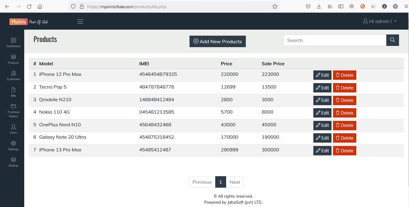The width and height of the screenshot is (409, 207).
Task: Delete the Tecno Pop 5 product
Action: click(345, 88)
